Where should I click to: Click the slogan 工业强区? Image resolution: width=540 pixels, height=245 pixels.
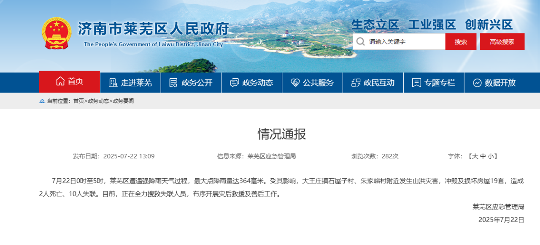[x=432, y=24]
